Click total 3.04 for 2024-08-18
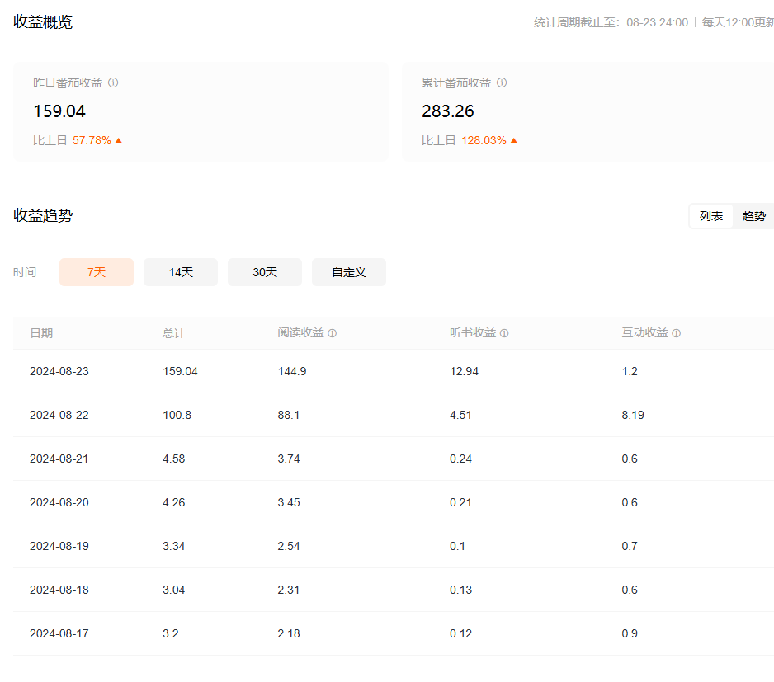This screenshot has height=682, width=774. pos(174,590)
